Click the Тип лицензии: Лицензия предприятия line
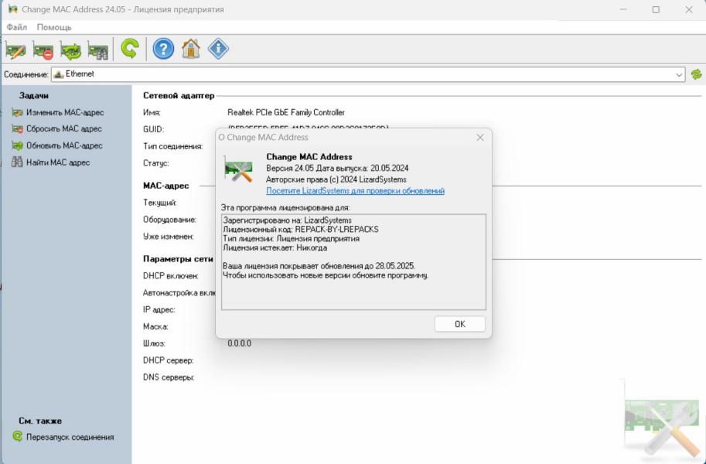Screen dimensions: 706x464 292,239
